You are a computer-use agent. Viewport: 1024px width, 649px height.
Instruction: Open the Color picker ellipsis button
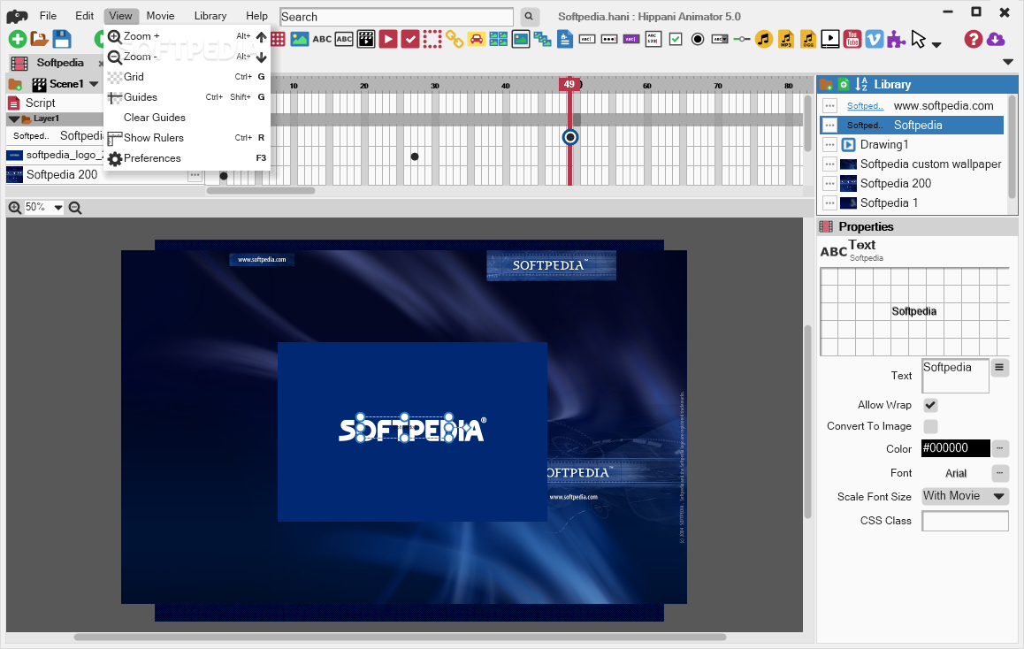tap(1000, 448)
